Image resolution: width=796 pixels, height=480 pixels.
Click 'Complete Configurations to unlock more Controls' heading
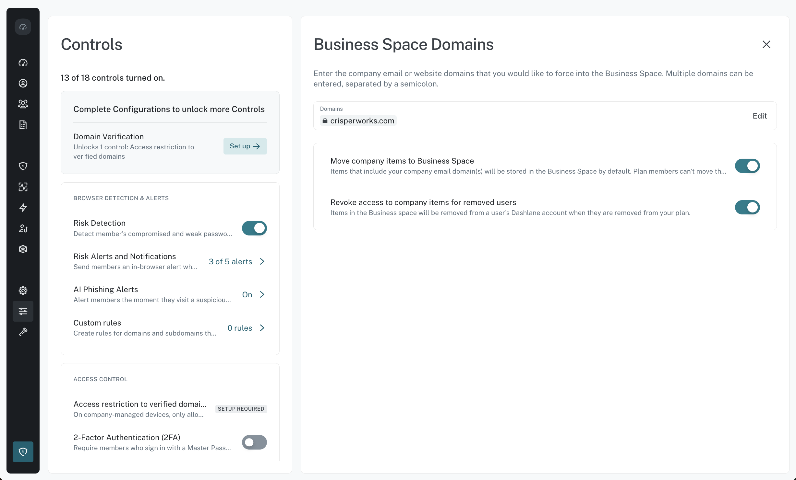coord(169,109)
